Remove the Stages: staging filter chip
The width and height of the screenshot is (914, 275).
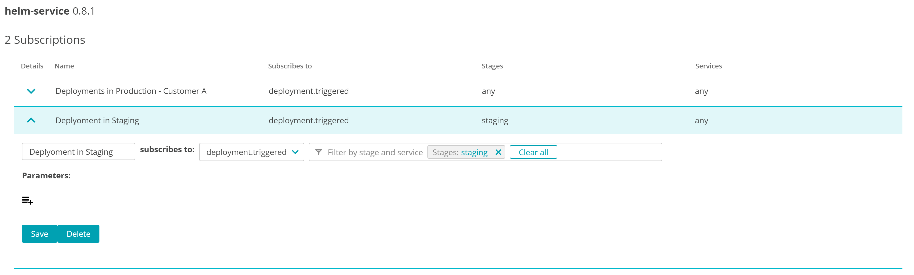[x=498, y=152]
